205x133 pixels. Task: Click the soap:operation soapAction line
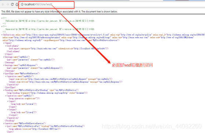24,98
